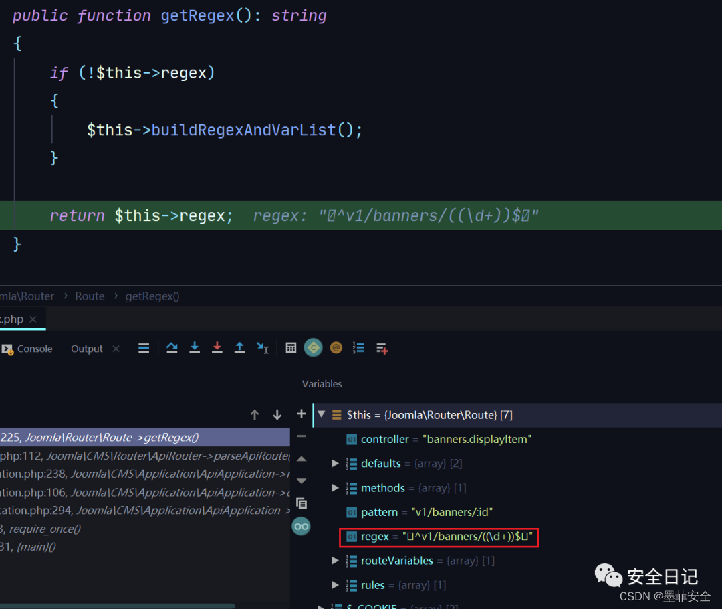The width and height of the screenshot is (722, 609).
Task: Click the add-to-watches toolbar icon
Action: pos(382,349)
